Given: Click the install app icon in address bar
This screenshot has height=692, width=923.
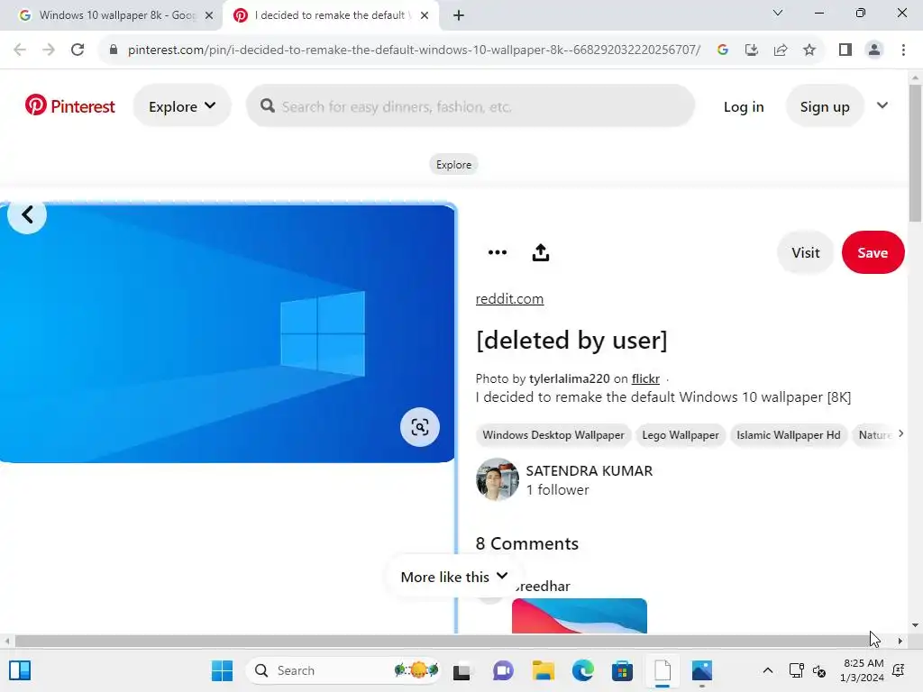Looking at the screenshot, I should (x=752, y=50).
